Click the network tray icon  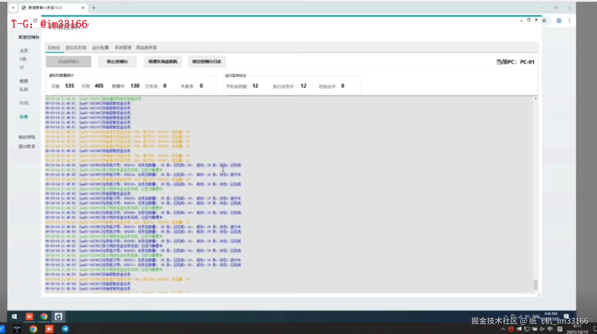(x=527, y=329)
